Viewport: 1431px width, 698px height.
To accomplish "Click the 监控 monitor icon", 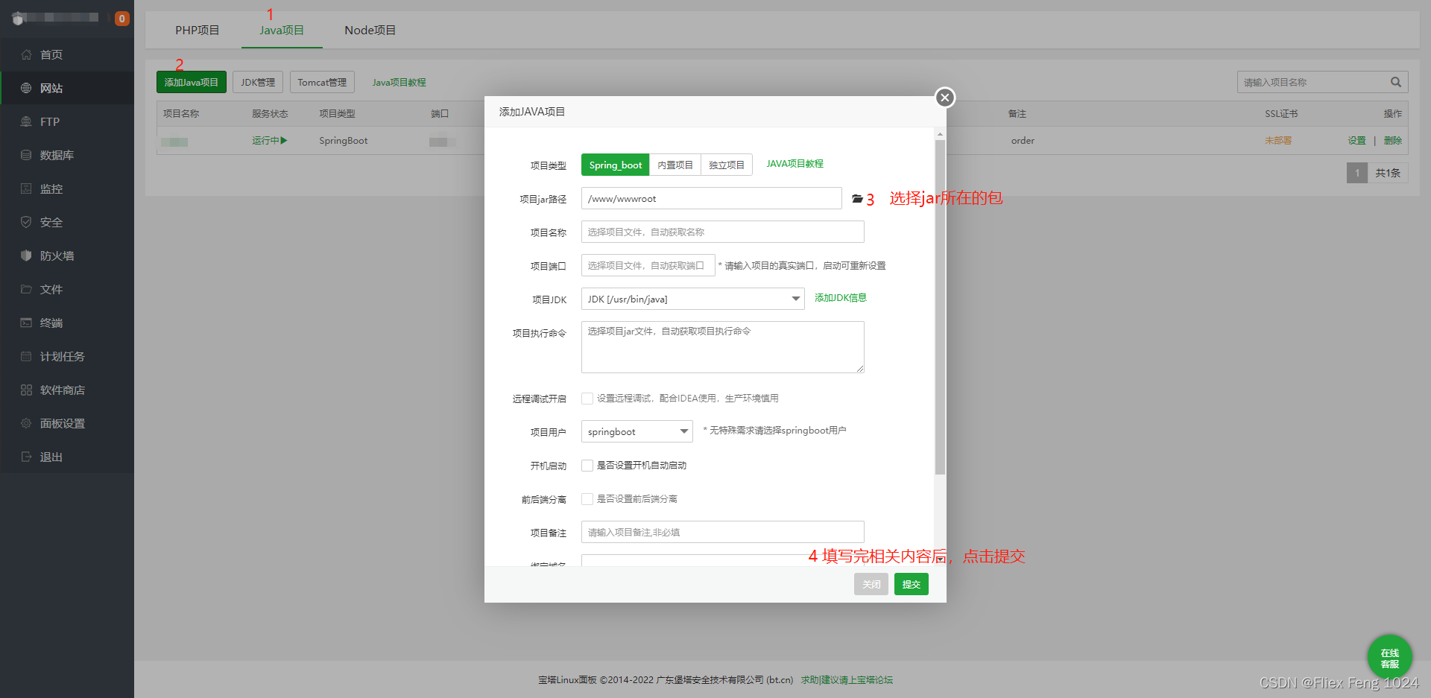I will click(x=26, y=188).
